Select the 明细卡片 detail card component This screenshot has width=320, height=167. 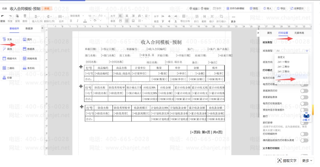pyautogui.click(x=10, y=59)
